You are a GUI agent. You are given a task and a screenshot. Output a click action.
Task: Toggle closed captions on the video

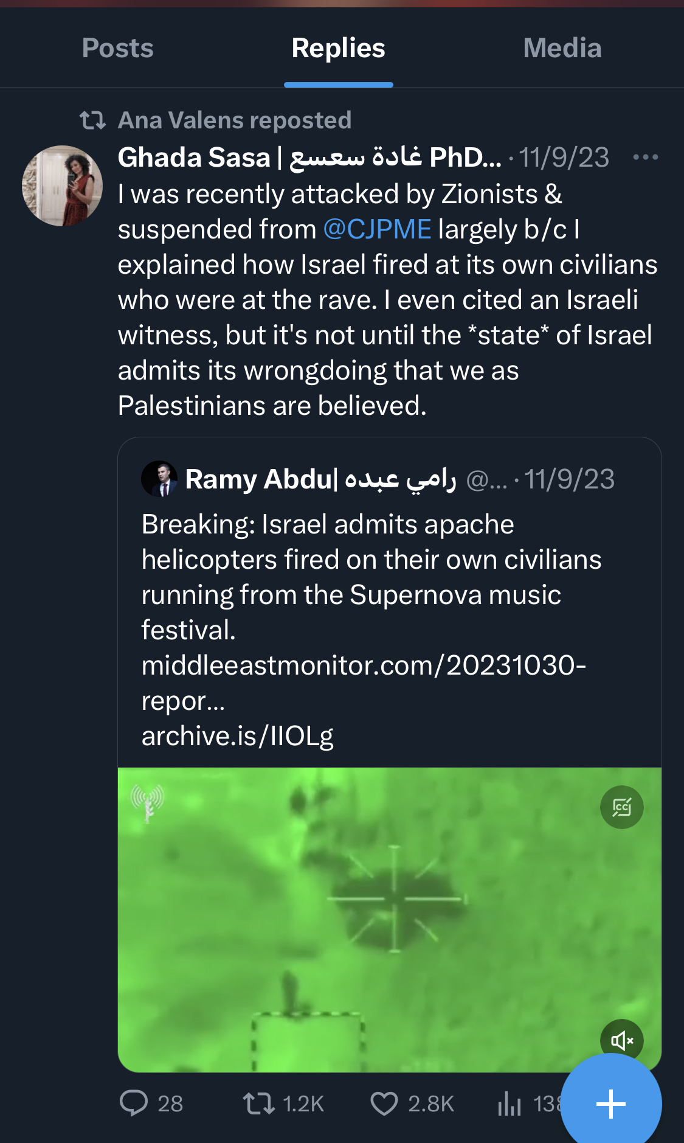click(621, 807)
